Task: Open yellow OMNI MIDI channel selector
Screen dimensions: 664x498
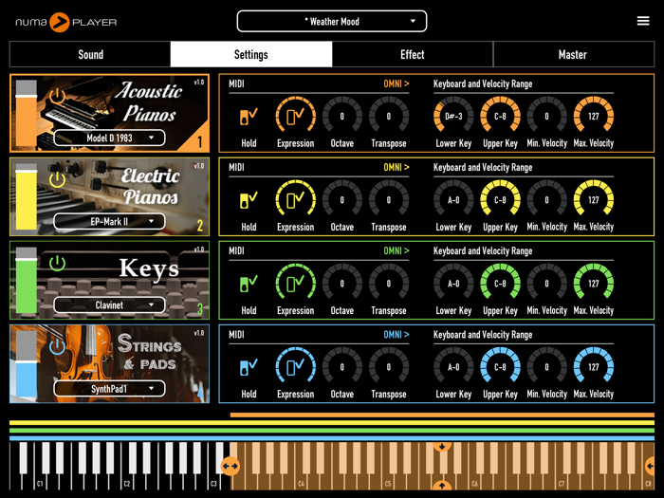Action: tap(397, 167)
